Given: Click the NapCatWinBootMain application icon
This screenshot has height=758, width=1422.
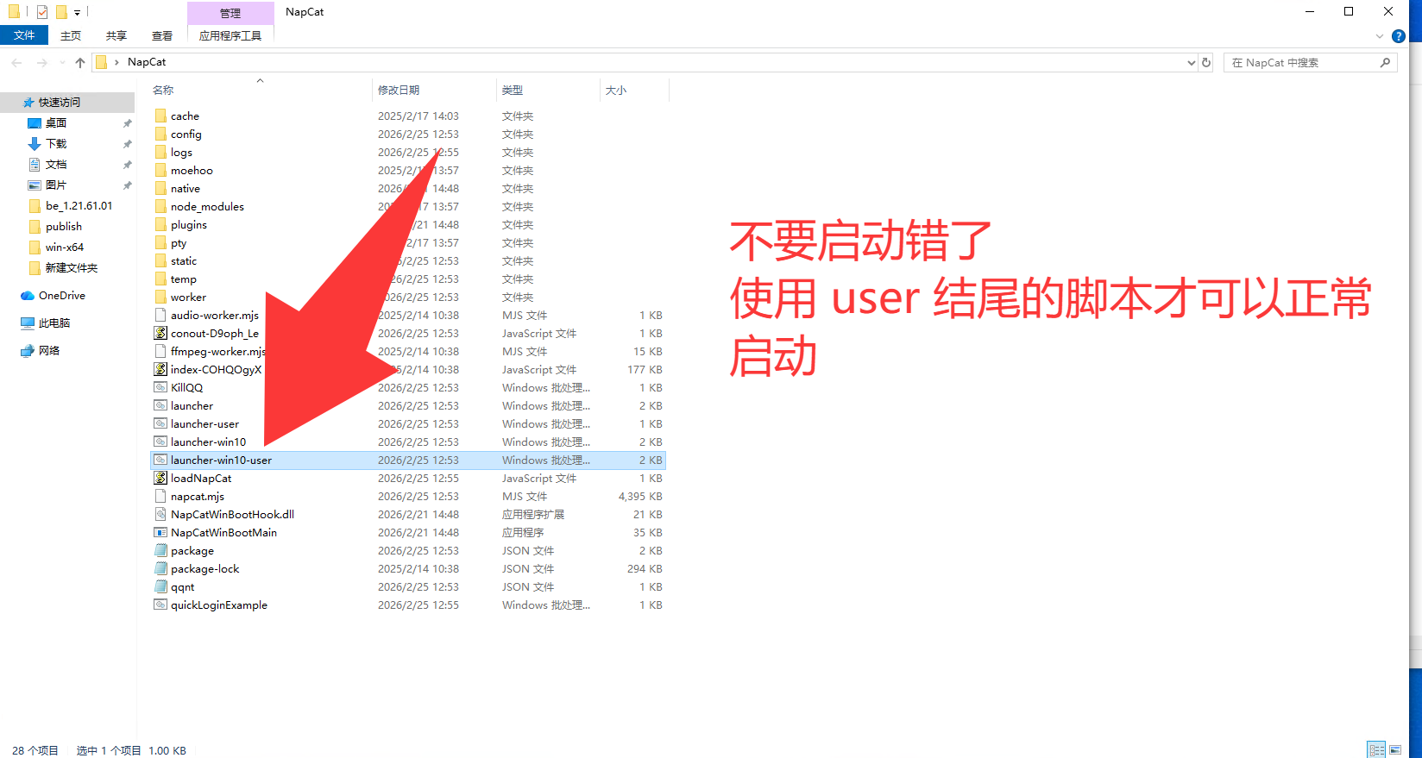Looking at the screenshot, I should tap(160, 532).
